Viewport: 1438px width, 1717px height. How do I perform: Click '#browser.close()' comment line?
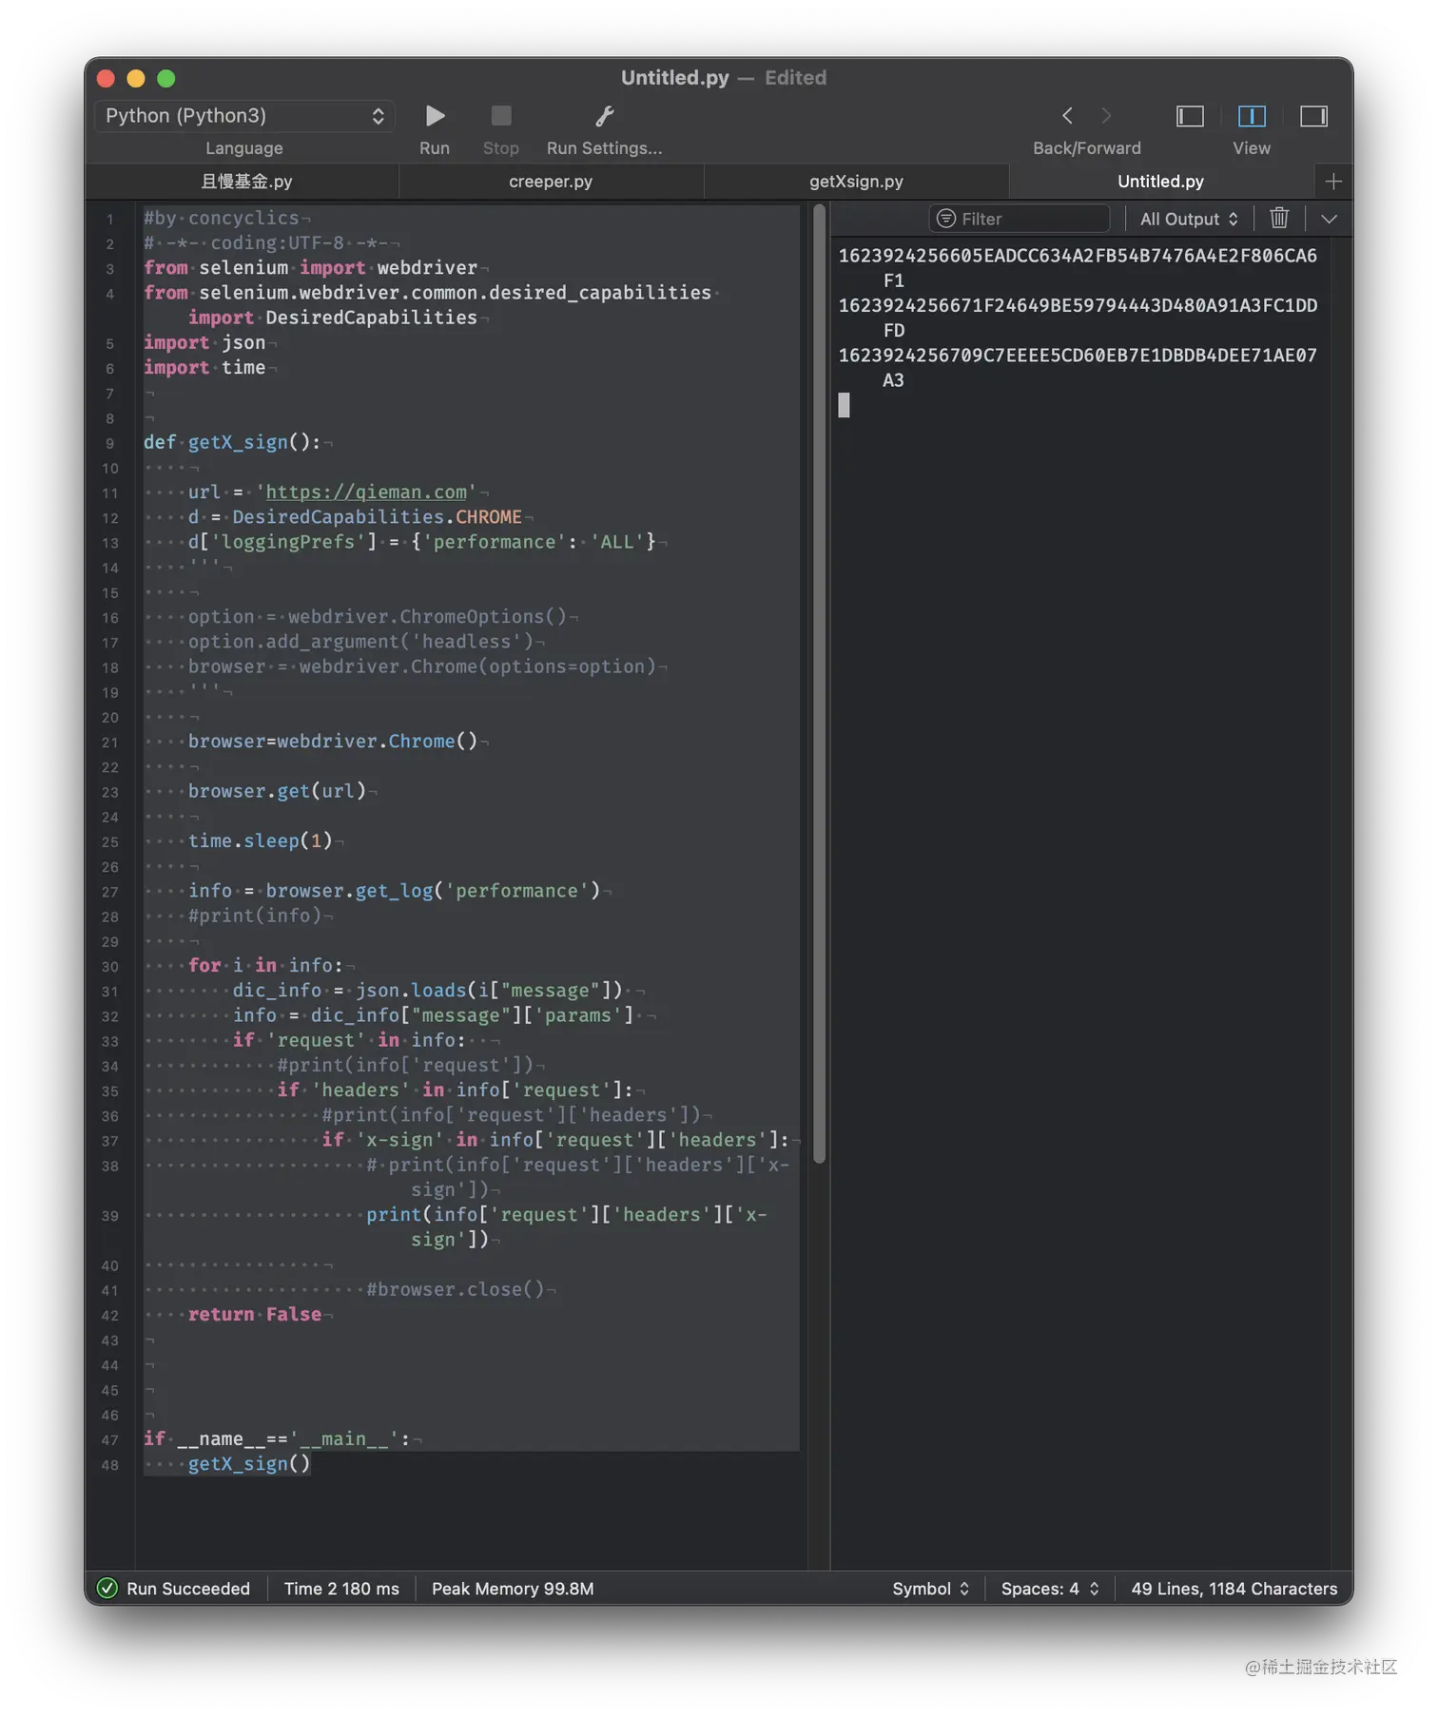point(456,1289)
